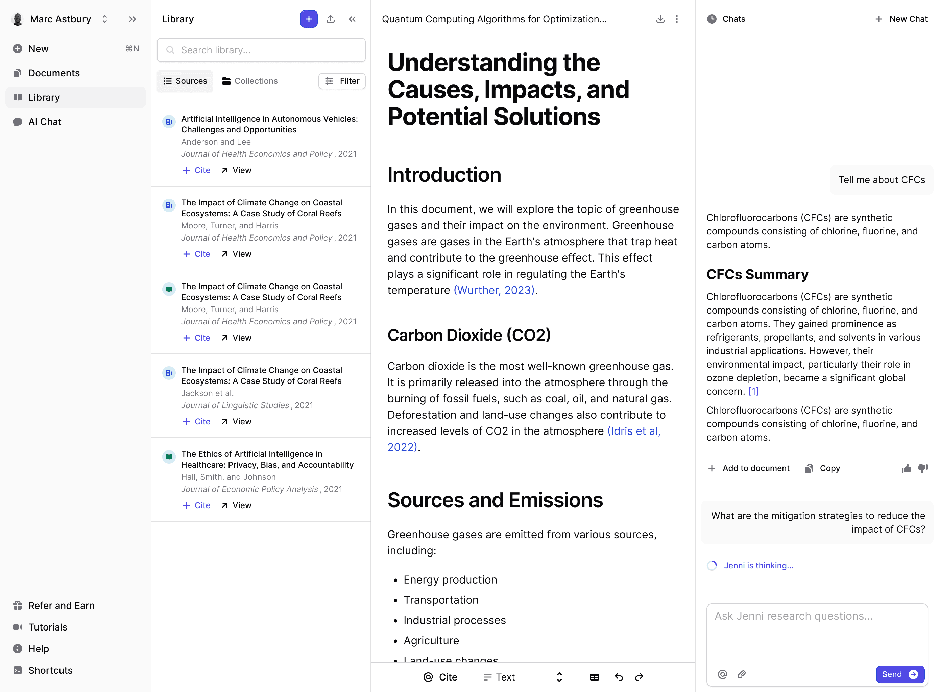Focus the Search library input field
This screenshot has width=939, height=692.
[261, 50]
